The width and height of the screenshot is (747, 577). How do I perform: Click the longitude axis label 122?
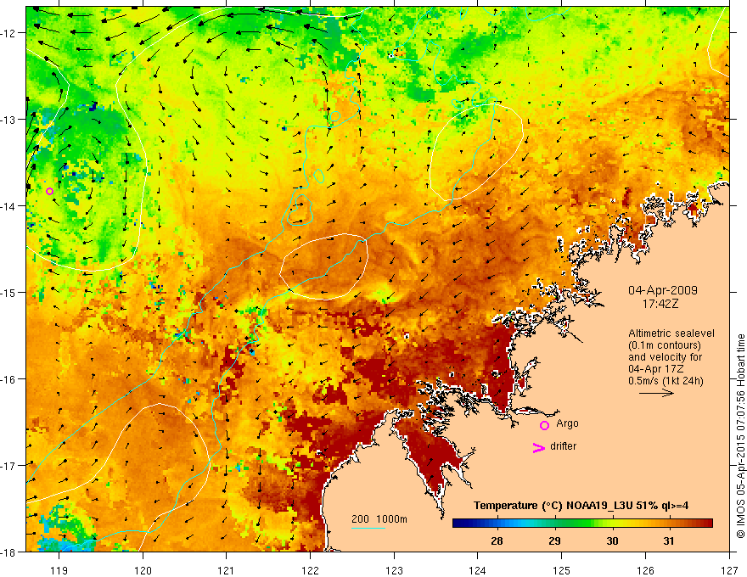point(310,570)
